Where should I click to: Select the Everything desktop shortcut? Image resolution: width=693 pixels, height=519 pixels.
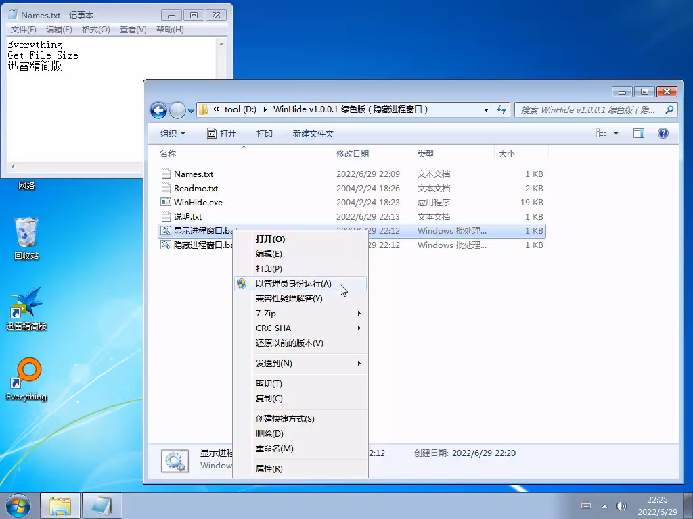pyautogui.click(x=26, y=379)
